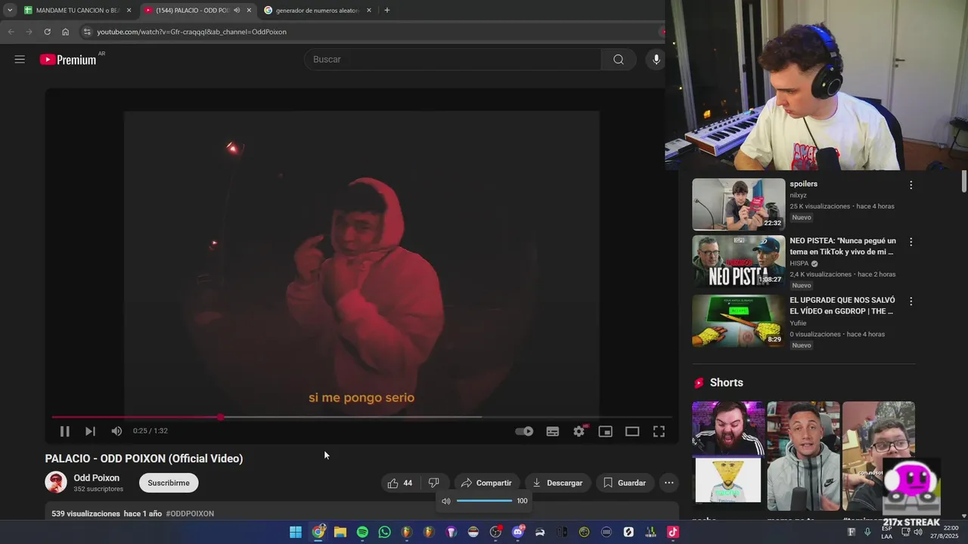This screenshot has width=968, height=544.
Task: Switch to theater mode
Action: [x=632, y=431]
